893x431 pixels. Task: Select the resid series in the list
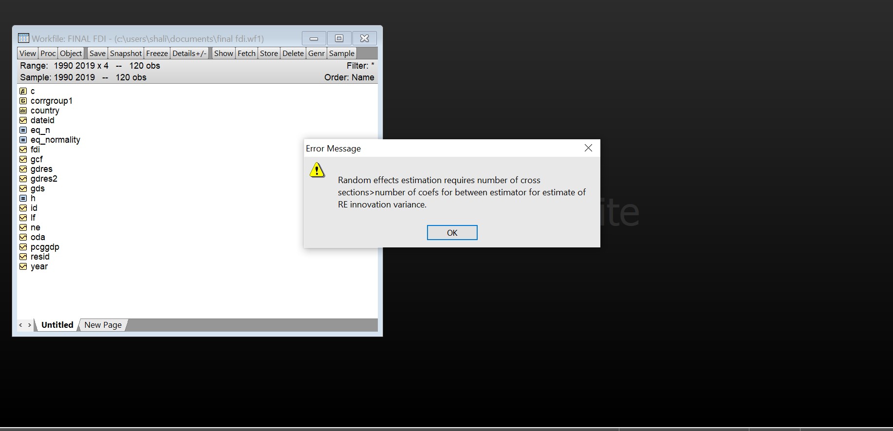click(x=40, y=257)
